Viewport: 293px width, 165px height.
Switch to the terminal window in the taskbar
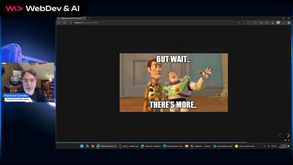201,146
